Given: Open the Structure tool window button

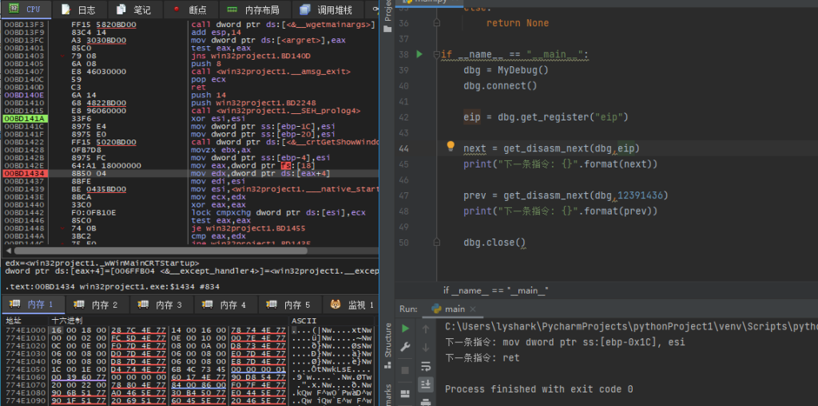Looking at the screenshot, I should (388, 341).
